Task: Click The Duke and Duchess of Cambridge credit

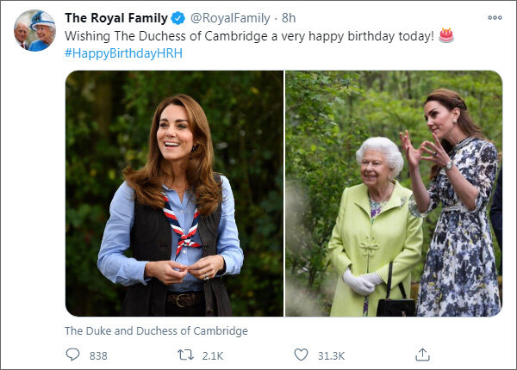Action: click(x=156, y=330)
